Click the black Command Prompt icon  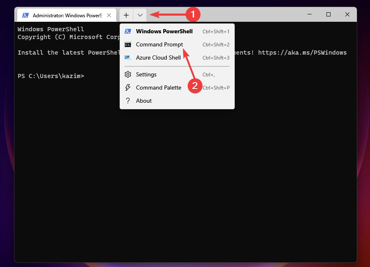point(128,45)
